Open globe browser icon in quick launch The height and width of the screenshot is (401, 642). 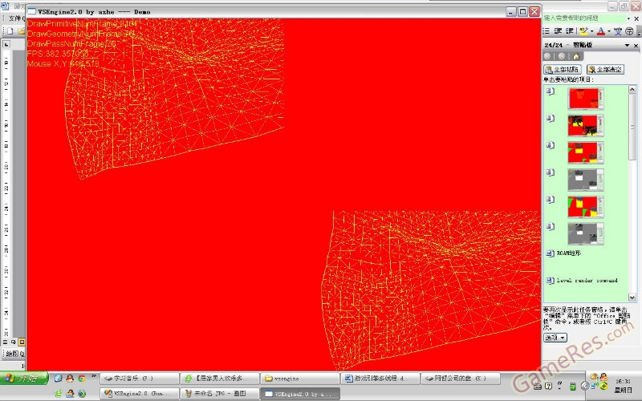tap(82, 394)
